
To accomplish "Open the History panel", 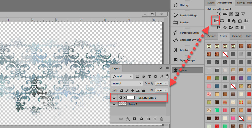I will pyautogui.click(x=181, y=5).
